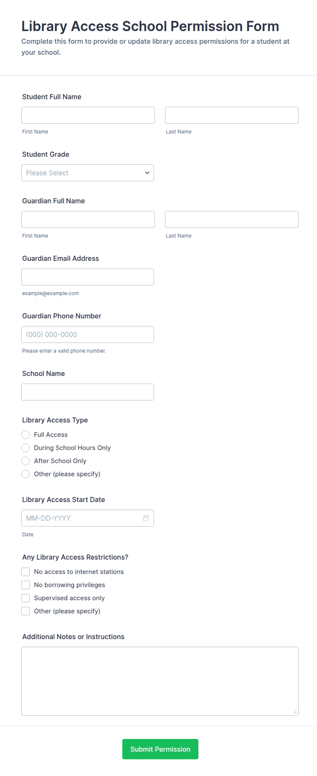Click the School Name text box

(88, 392)
